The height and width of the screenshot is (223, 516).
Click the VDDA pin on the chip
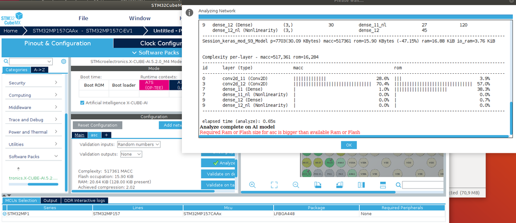coord(352,162)
